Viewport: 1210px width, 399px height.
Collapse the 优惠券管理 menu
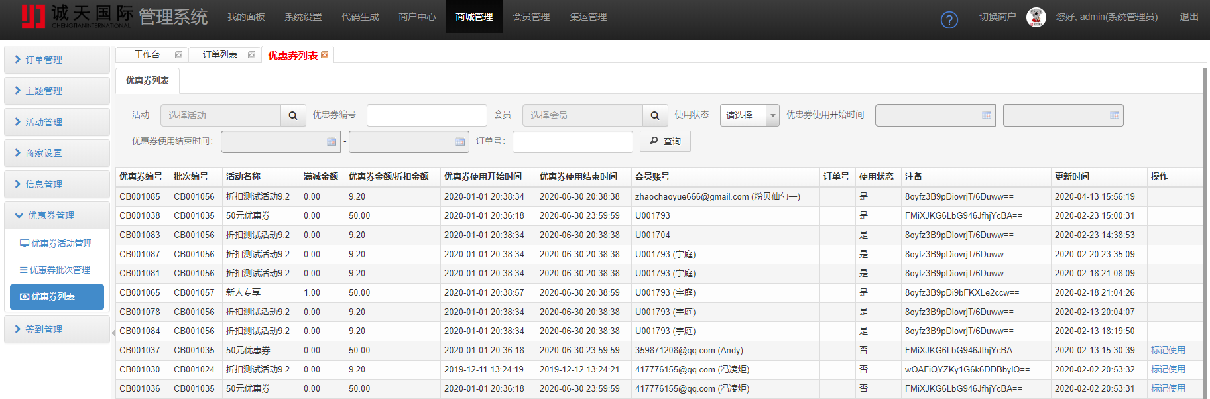coord(57,215)
